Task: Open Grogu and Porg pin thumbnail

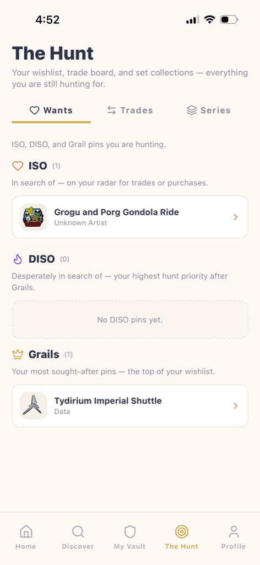Action: (x=34, y=217)
